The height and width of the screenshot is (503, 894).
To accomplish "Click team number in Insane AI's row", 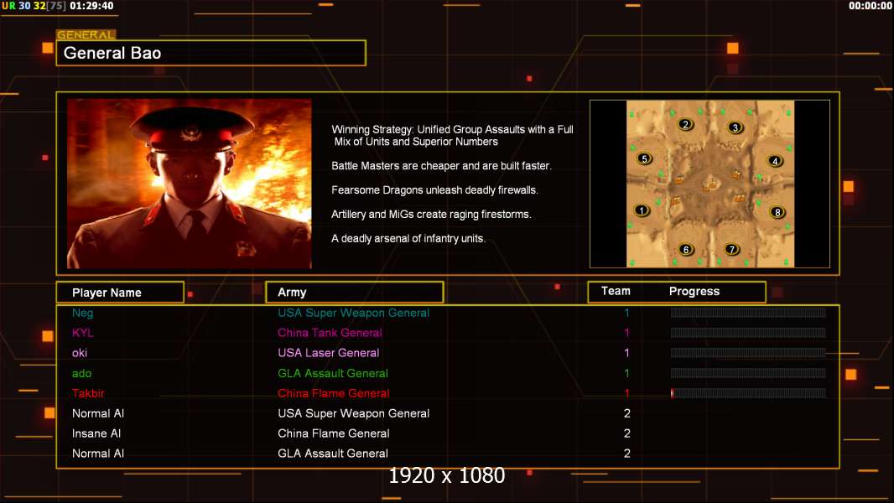I will click(626, 433).
